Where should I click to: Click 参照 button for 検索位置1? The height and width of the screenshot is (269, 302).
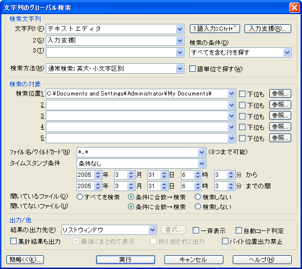(x=280, y=93)
